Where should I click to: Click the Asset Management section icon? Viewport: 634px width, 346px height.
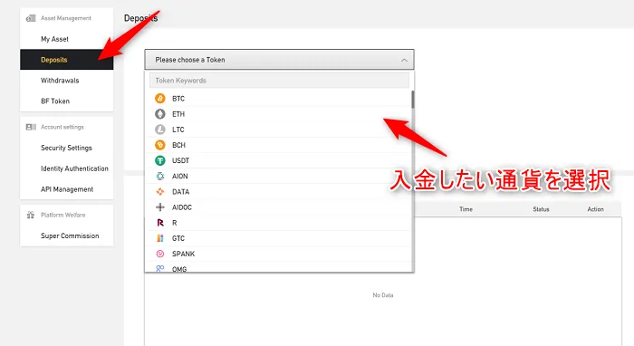click(31, 18)
